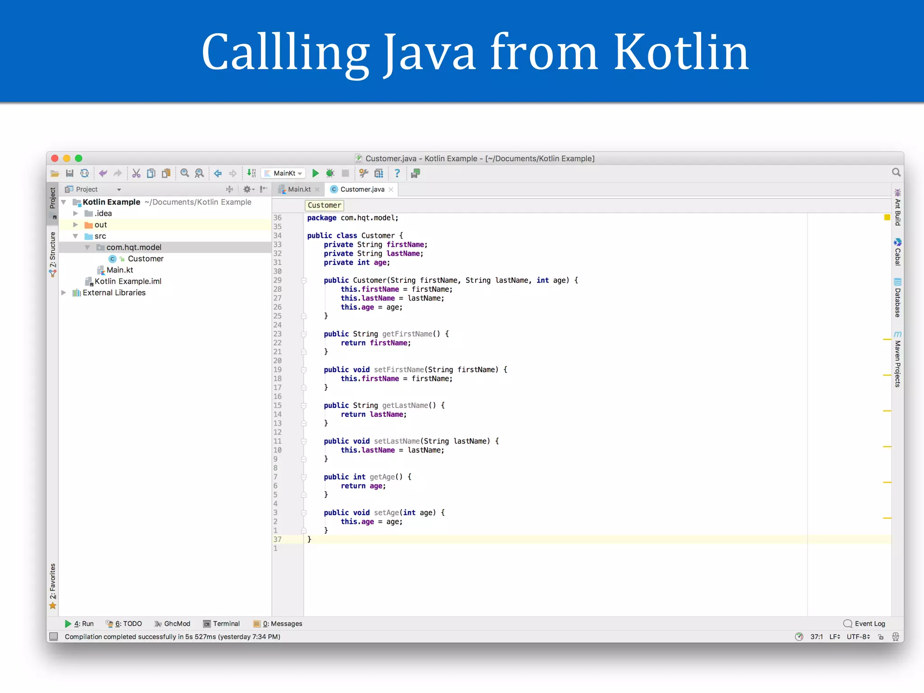This screenshot has height=693, width=924.
Task: Select the Customer class in tree
Action: click(145, 259)
